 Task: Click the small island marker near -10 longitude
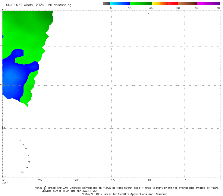[x=148, y=13]
